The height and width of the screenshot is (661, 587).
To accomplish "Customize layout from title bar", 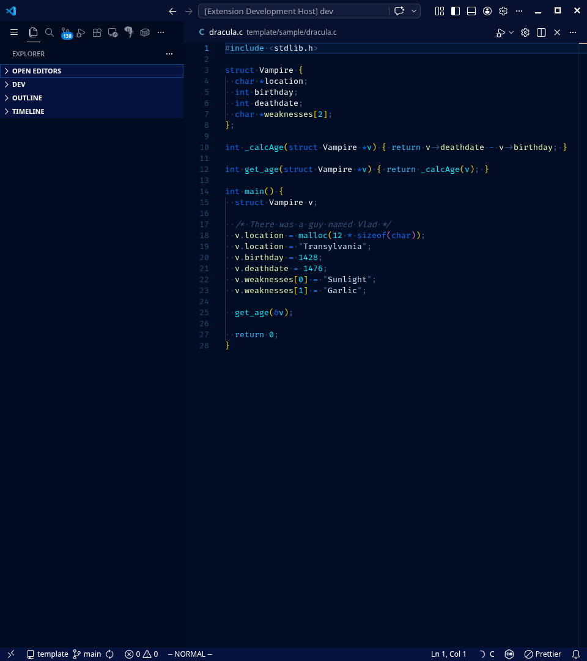I will tap(440, 12).
